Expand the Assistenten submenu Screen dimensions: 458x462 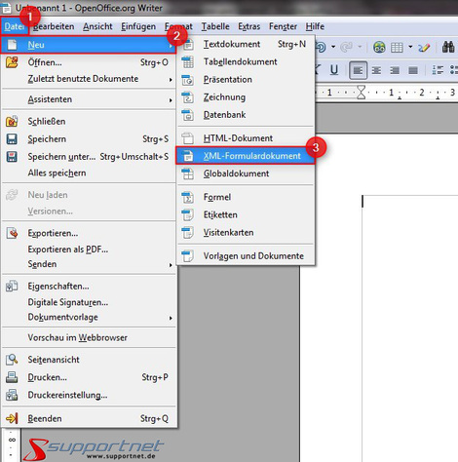click(89, 99)
